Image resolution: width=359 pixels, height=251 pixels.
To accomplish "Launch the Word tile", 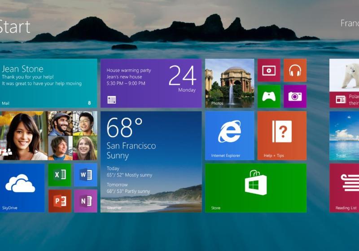I will 86,175.
